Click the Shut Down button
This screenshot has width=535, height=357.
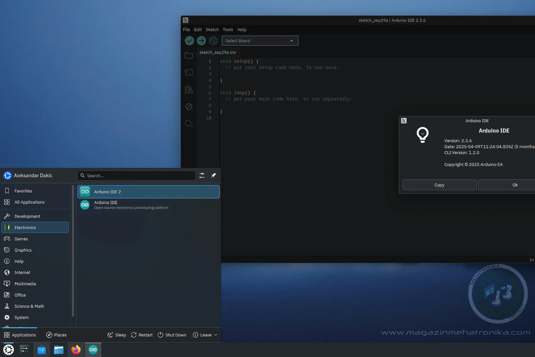pyautogui.click(x=172, y=335)
